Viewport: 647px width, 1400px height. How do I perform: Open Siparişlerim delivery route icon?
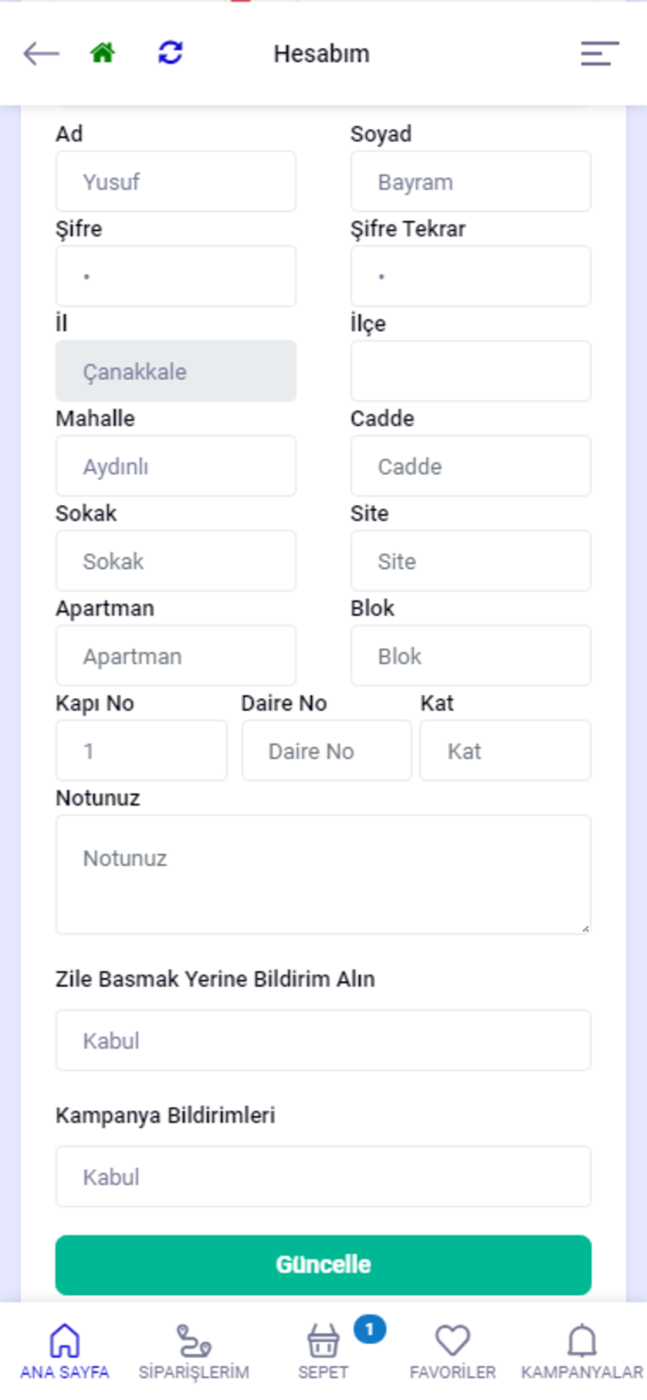coord(193,1341)
